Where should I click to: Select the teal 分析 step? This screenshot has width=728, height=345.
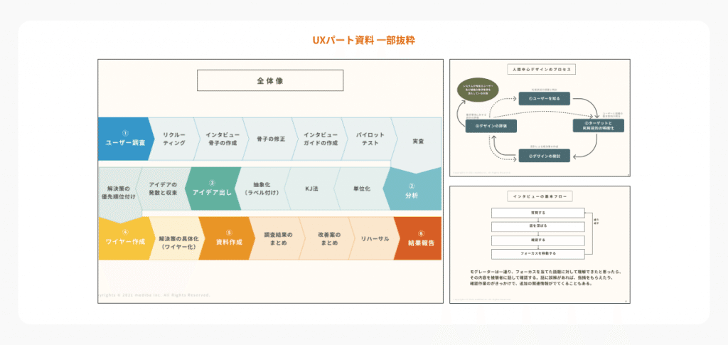pos(412,189)
